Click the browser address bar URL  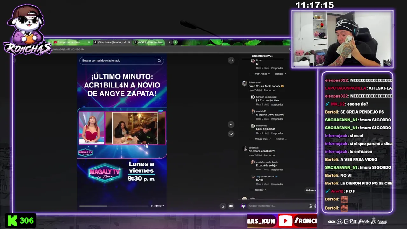point(69,50)
